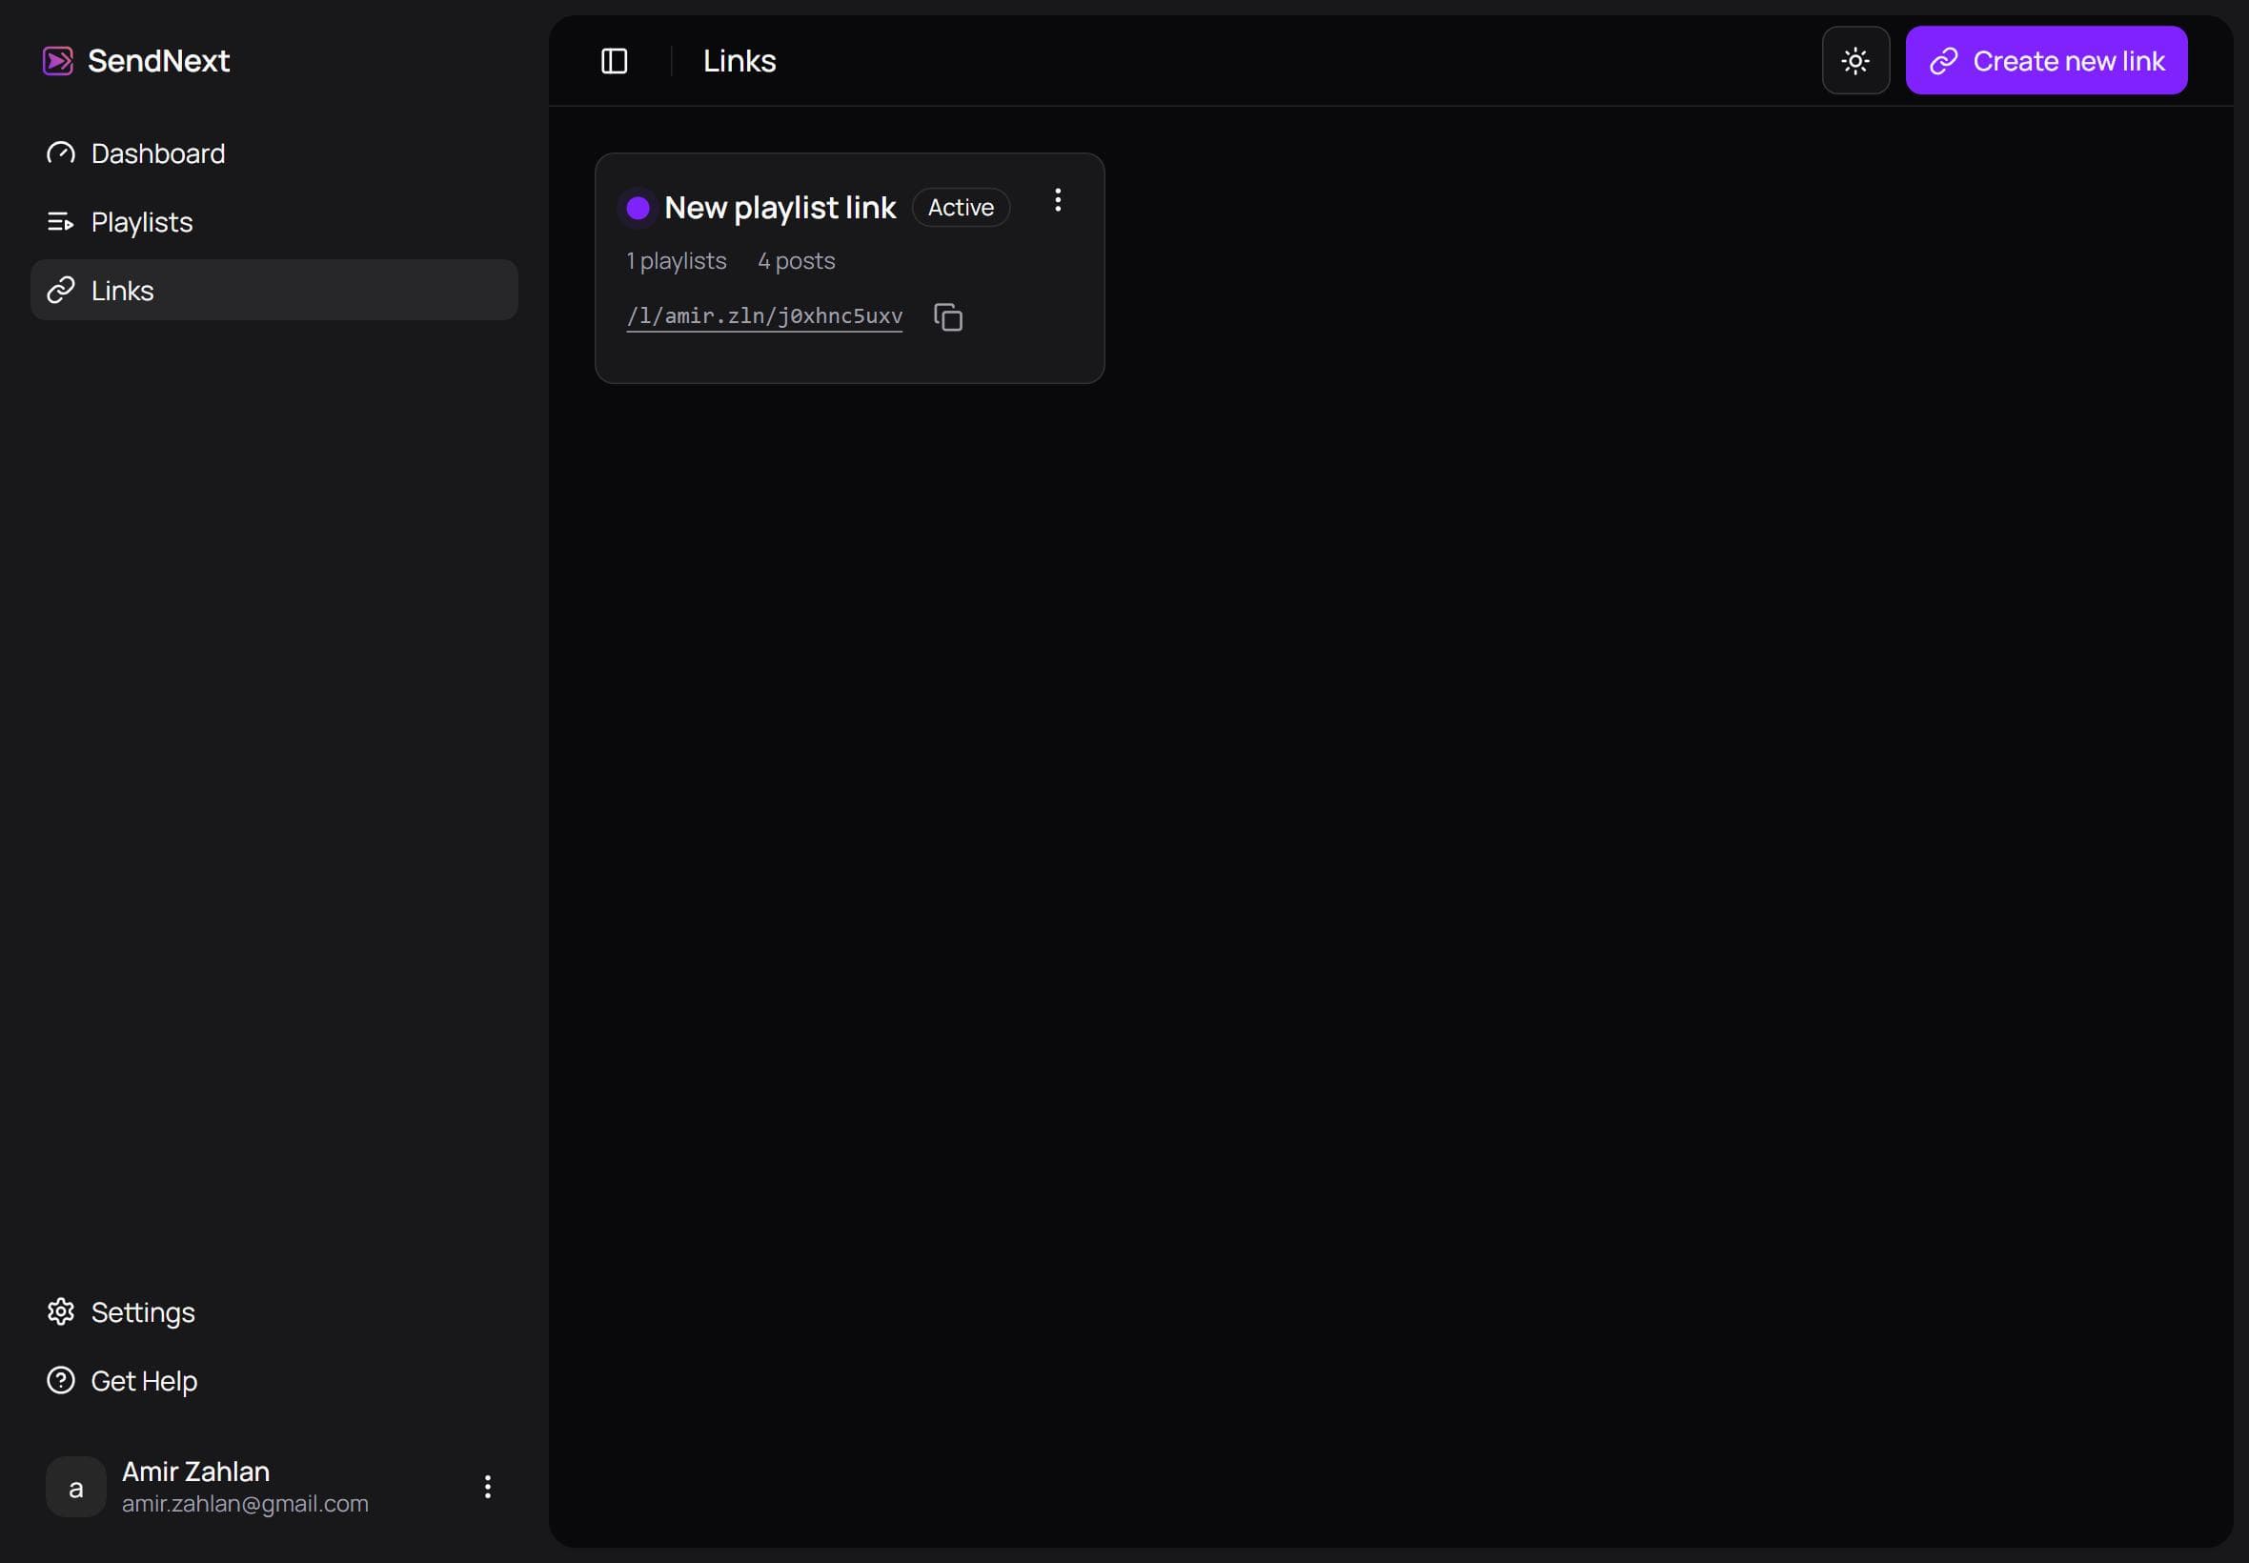Open the three-dot menu on New playlist link card
Image resolution: width=2249 pixels, height=1563 pixels.
click(1059, 200)
